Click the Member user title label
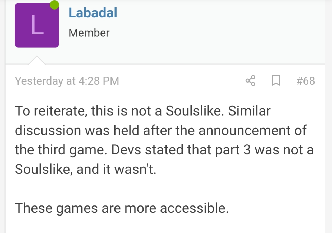 pos(89,33)
